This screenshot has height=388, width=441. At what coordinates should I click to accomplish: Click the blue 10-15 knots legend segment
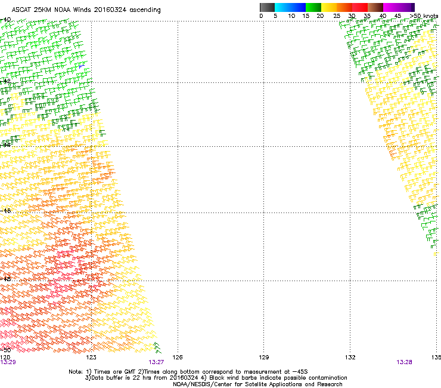[298, 7]
